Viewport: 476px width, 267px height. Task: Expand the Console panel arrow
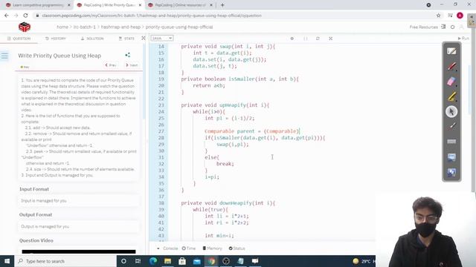tap(158, 248)
